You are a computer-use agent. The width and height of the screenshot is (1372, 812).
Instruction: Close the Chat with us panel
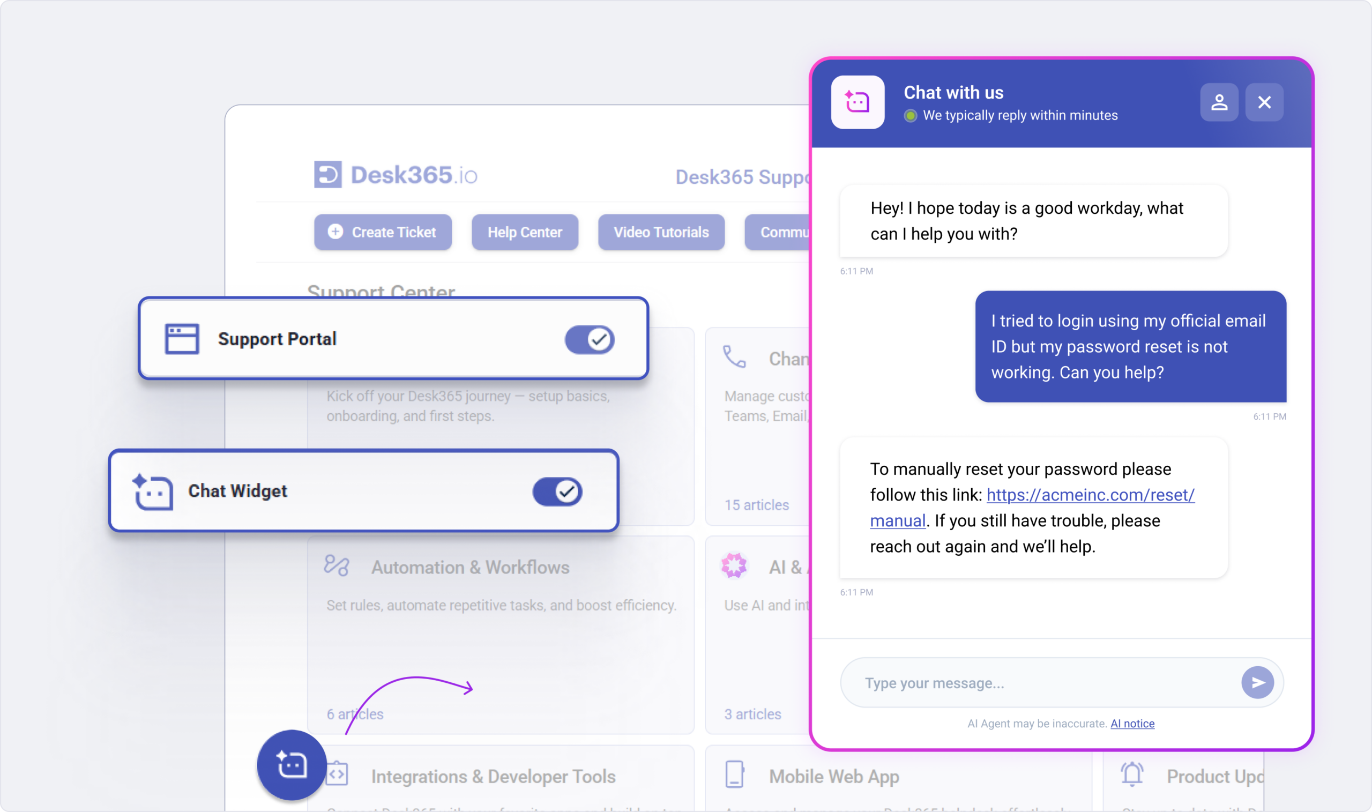coord(1264,102)
